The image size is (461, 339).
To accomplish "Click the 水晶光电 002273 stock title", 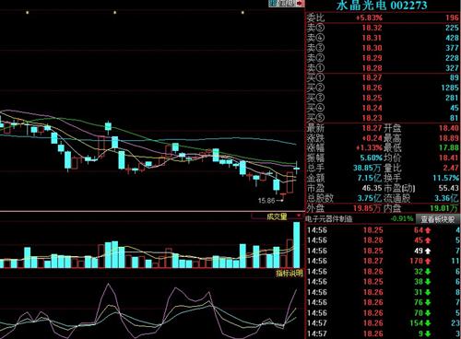I will tap(382, 6).
